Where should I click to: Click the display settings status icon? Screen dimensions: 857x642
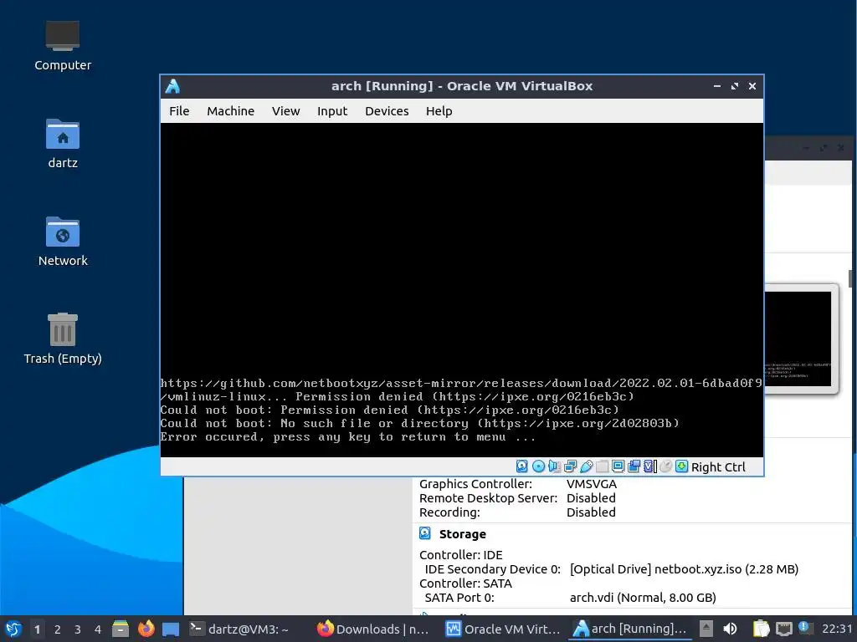pos(618,466)
